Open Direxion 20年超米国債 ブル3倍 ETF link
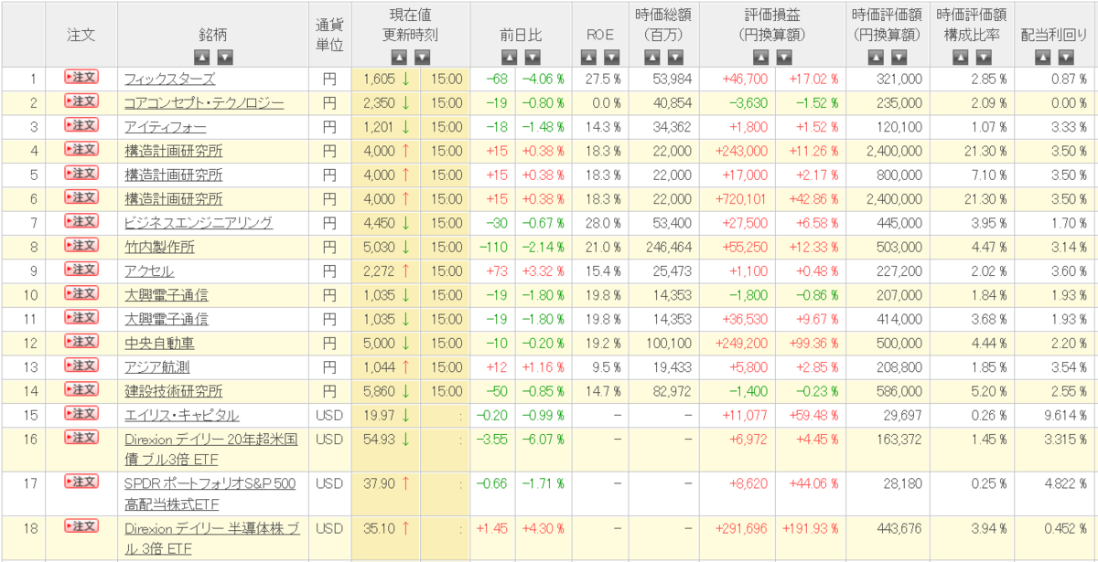Screen dimensions: 1098x562 (211, 448)
